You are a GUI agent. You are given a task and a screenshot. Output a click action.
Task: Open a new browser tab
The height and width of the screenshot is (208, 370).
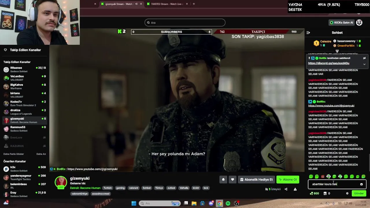[x=194, y=4]
